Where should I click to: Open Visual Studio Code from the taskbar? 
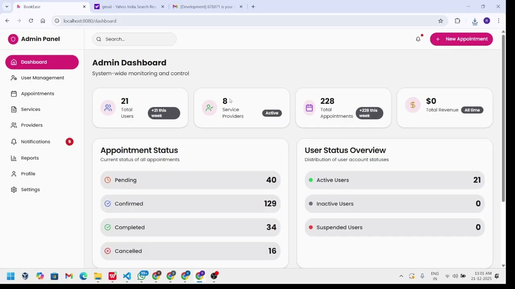[x=127, y=276]
